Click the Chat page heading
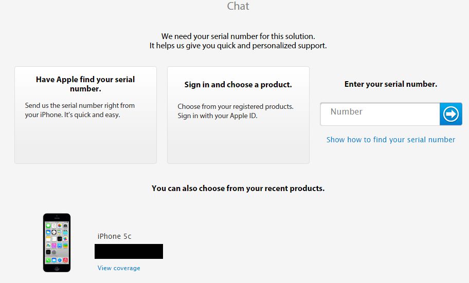 [x=238, y=6]
